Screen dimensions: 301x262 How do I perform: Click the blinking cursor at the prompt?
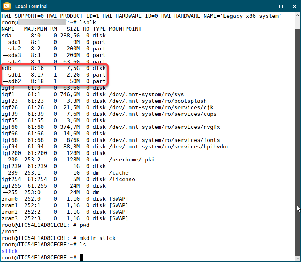click(x=81, y=258)
